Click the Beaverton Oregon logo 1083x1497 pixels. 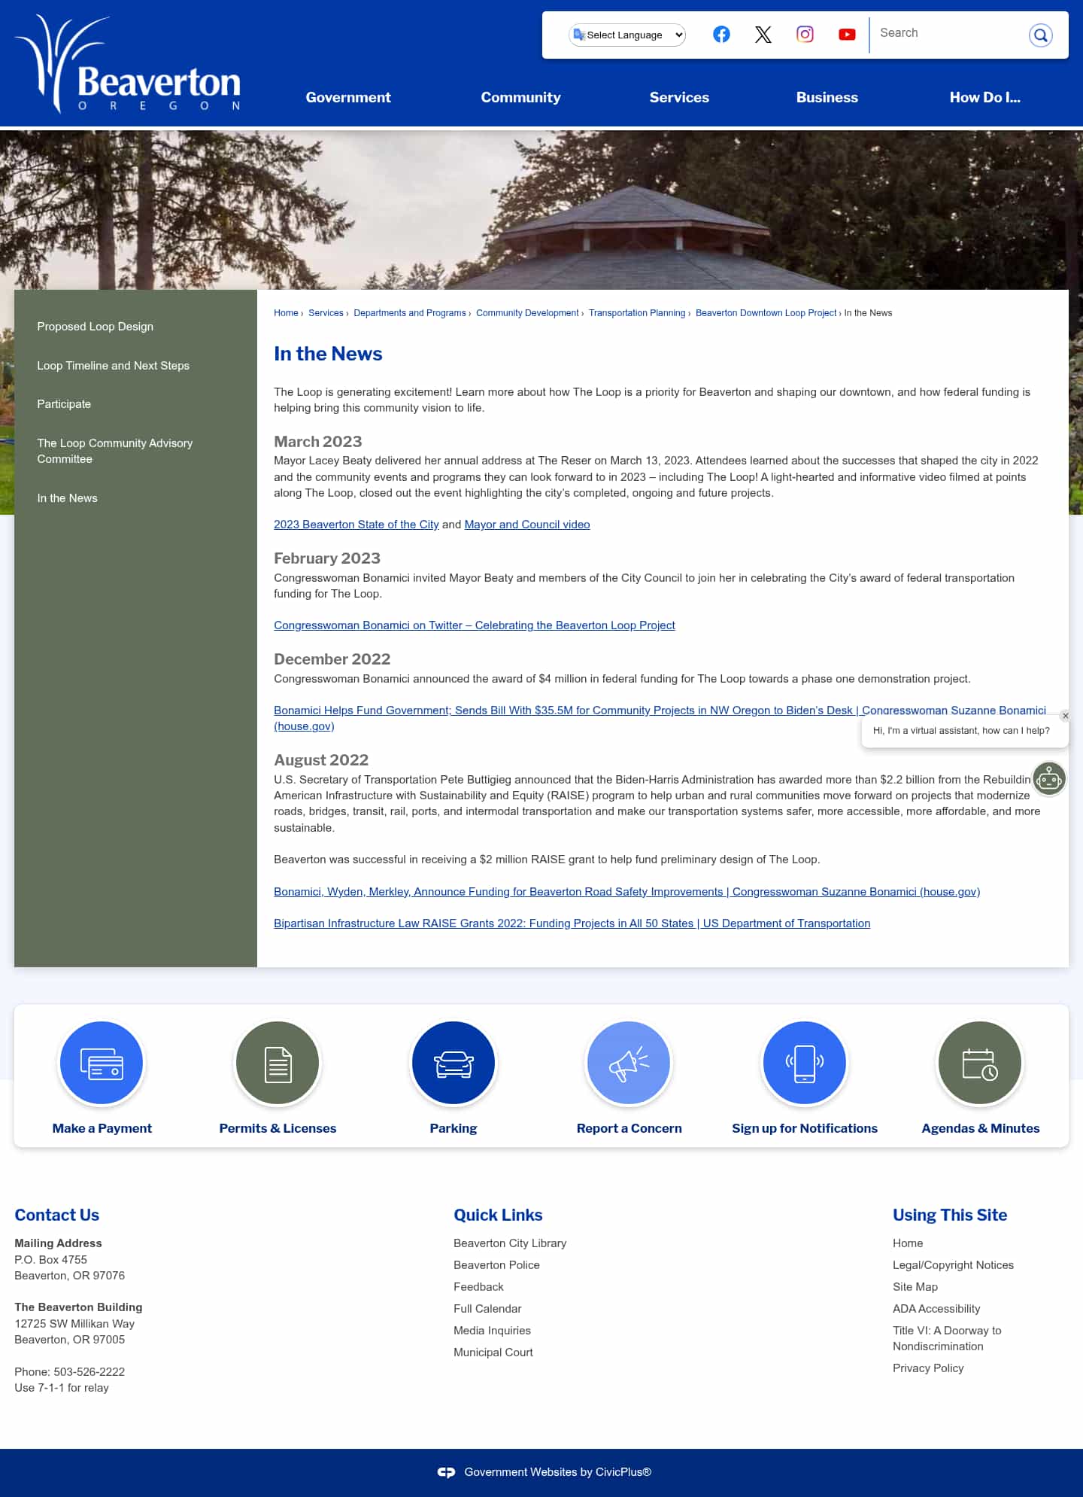129,64
